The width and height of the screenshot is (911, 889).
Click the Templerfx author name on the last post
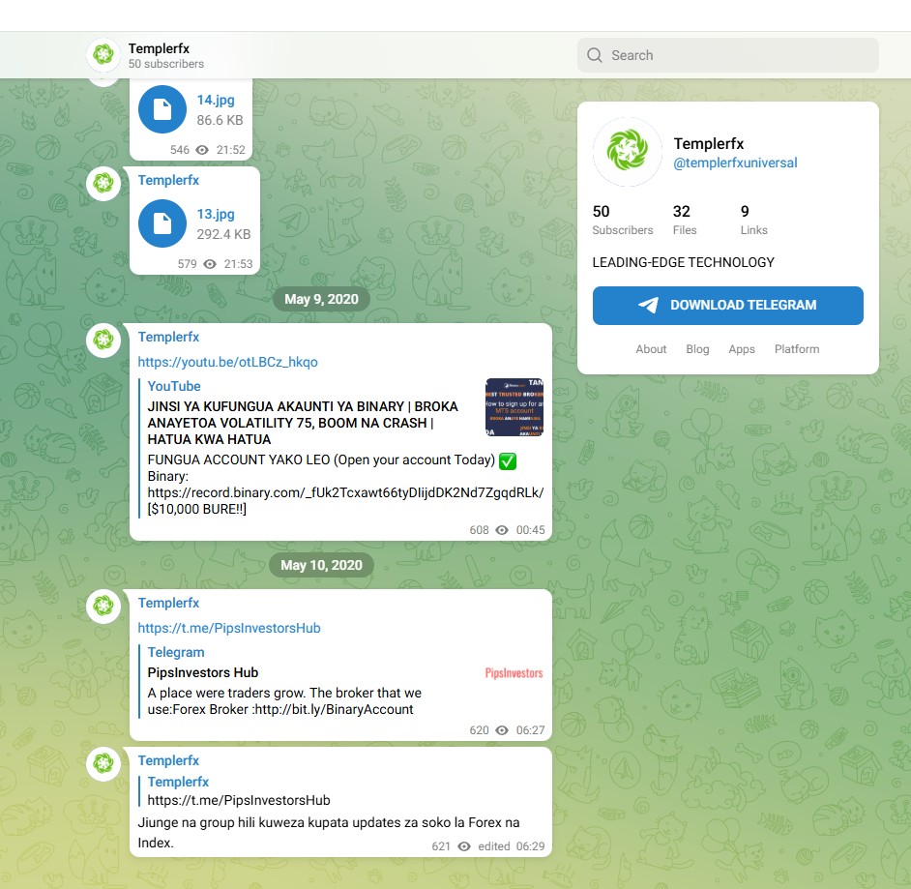click(x=168, y=760)
